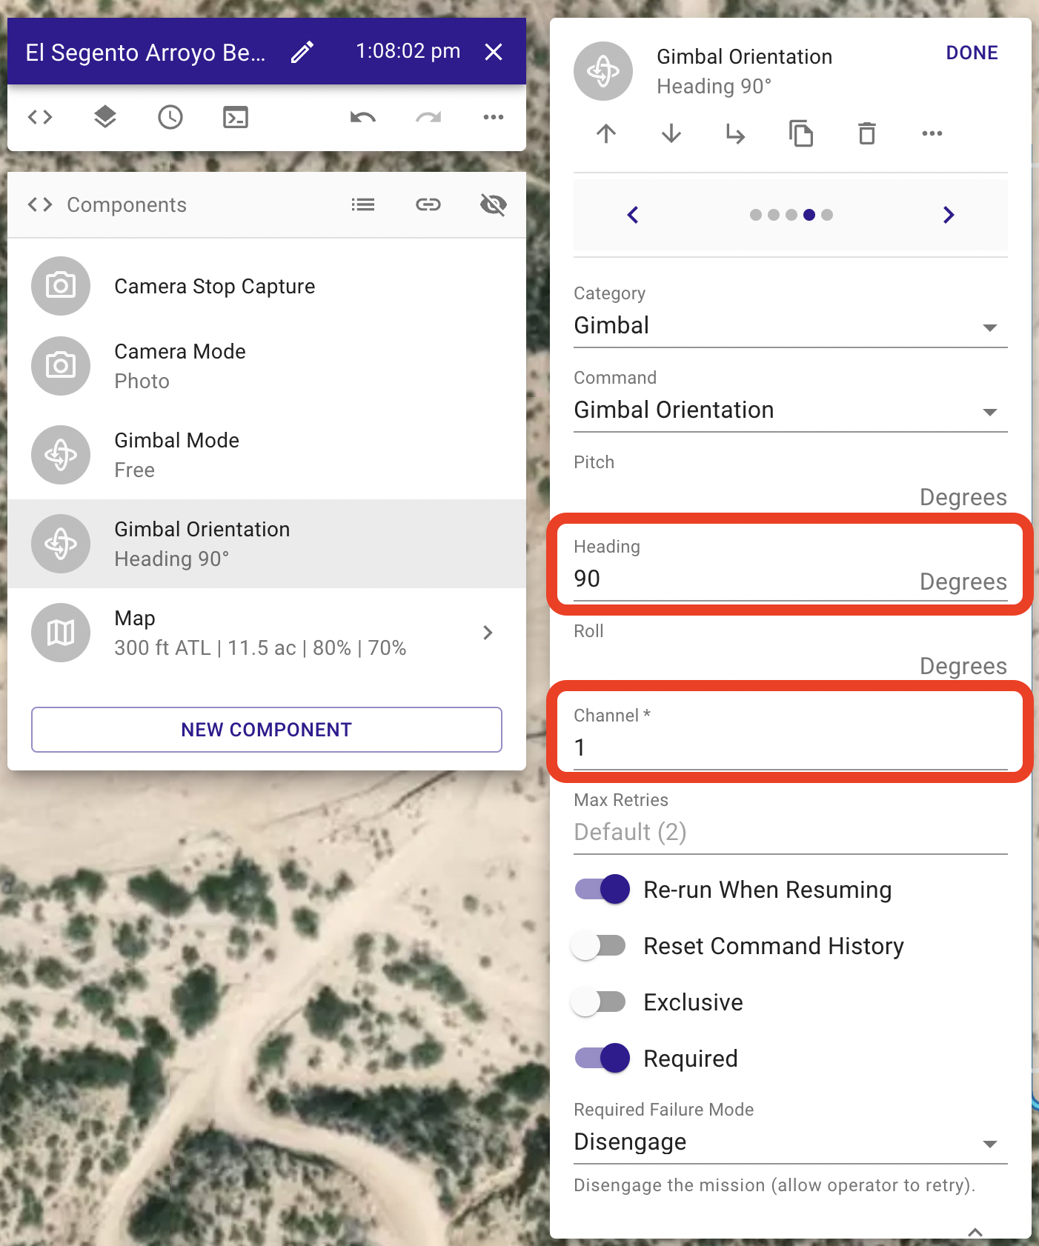Toggle the Required switch off
The image size is (1039, 1246).
click(x=603, y=1058)
